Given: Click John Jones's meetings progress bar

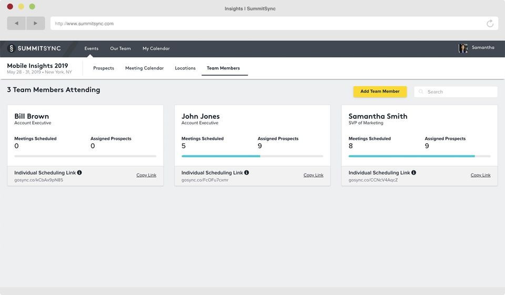Looking at the screenshot, I should [x=252, y=156].
